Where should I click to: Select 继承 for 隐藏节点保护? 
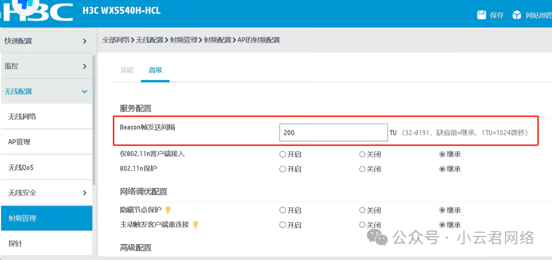pyautogui.click(x=443, y=210)
